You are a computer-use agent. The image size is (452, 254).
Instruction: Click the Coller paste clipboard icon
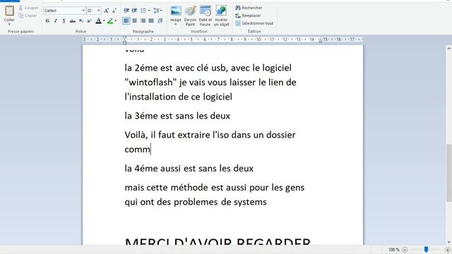click(x=9, y=11)
